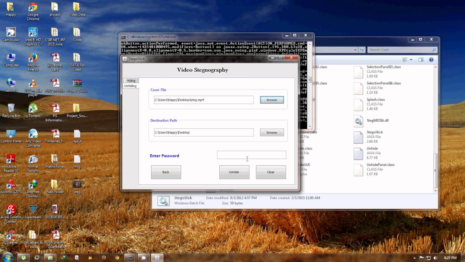Click the UnHide button
The height and width of the screenshot is (262, 465).
(x=234, y=172)
